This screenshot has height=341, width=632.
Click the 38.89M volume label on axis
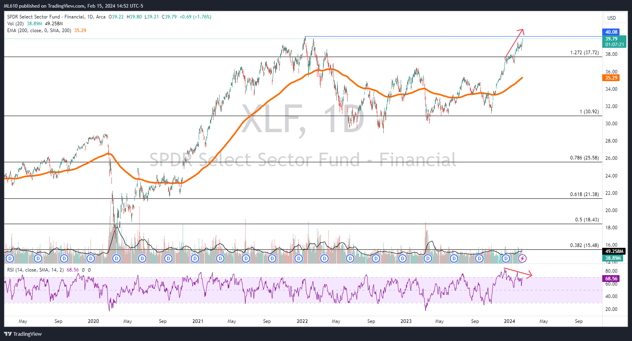click(x=613, y=258)
